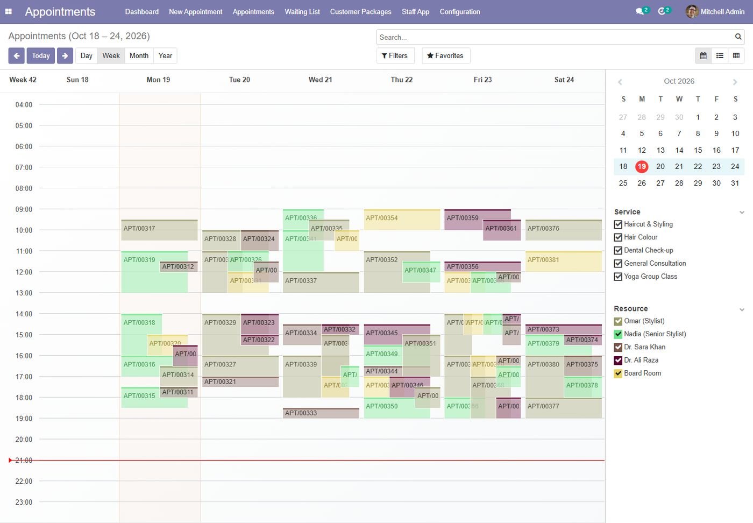Select day 28 in the last row of the mini calendar
753x523 pixels.
[679, 183]
